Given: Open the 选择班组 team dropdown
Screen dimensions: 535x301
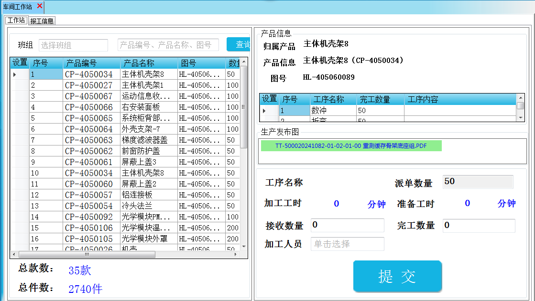Looking at the screenshot, I should click(73, 45).
